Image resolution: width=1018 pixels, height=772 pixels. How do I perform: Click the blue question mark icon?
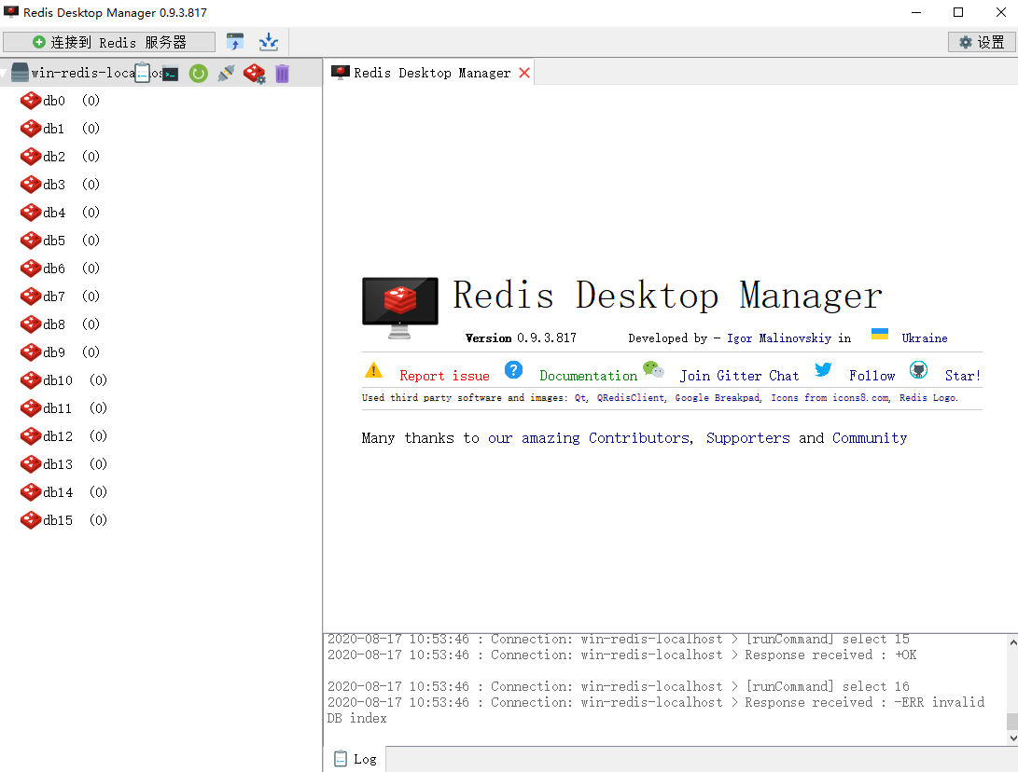click(x=513, y=370)
